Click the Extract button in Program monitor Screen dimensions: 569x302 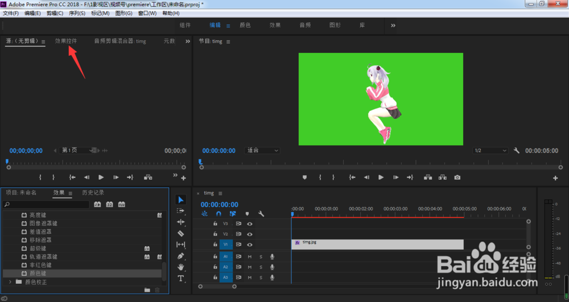pos(442,177)
